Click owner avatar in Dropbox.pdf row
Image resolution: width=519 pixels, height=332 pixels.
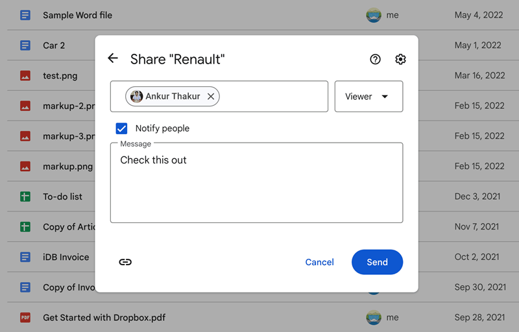point(374,318)
